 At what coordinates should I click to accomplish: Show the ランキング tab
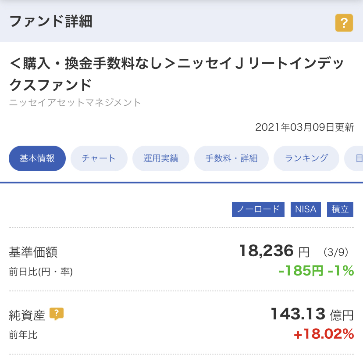pos(306,158)
